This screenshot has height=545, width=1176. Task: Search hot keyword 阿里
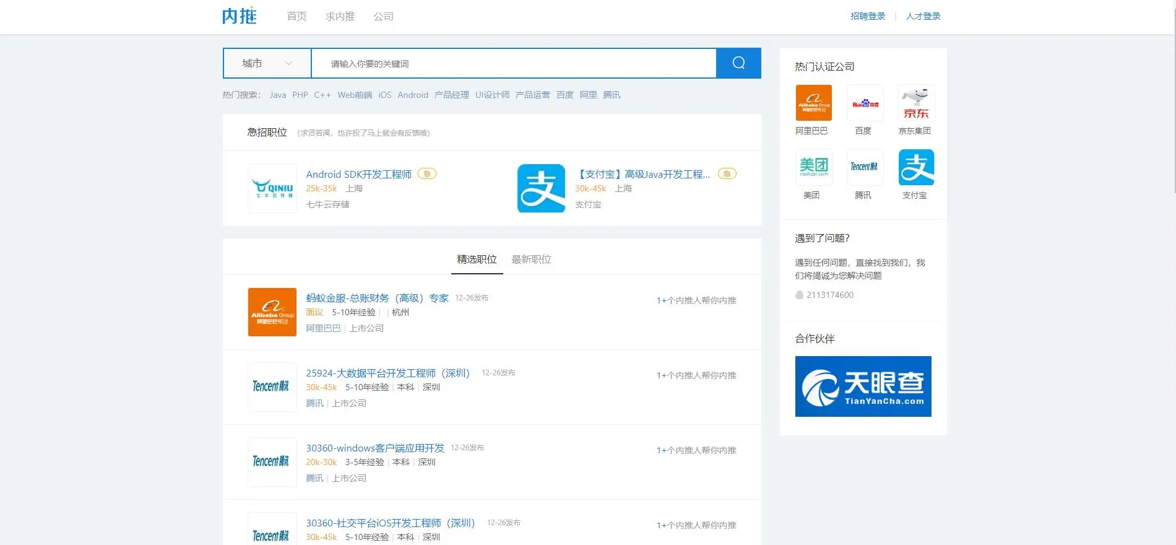pyautogui.click(x=589, y=95)
